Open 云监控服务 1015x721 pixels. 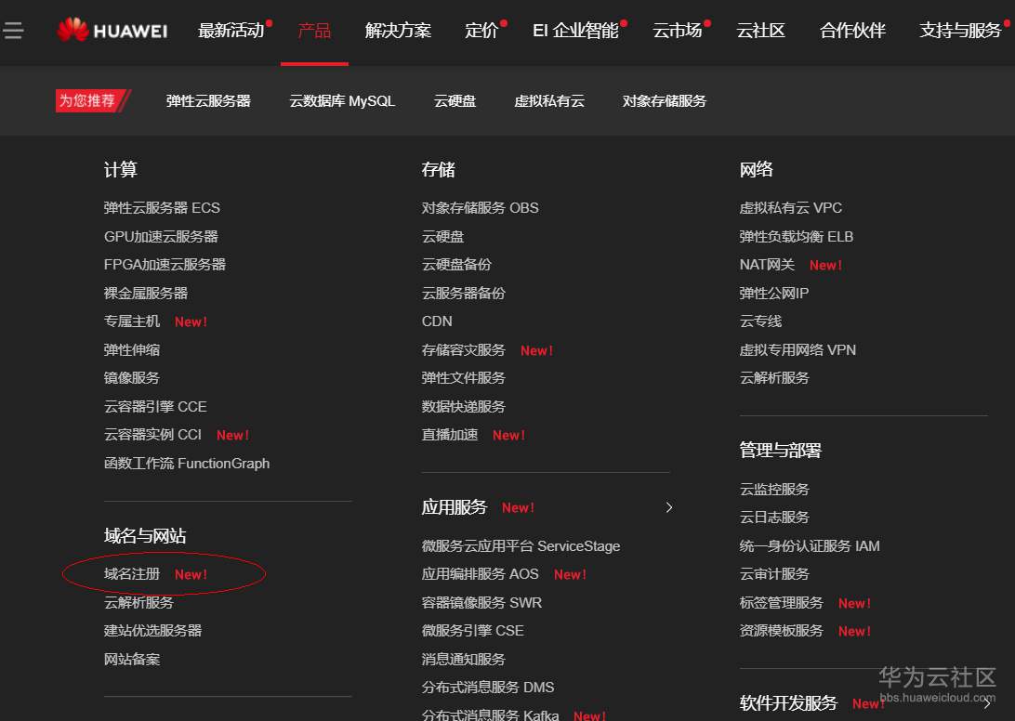tap(775, 490)
